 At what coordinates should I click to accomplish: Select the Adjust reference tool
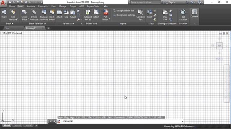73,14
